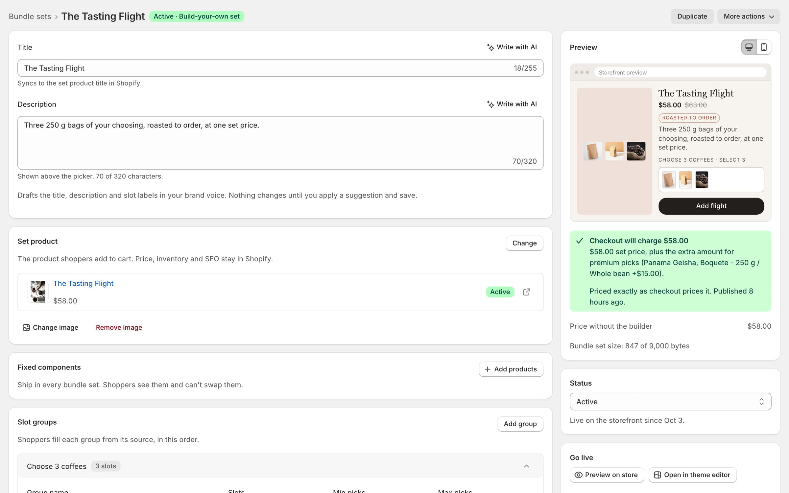This screenshot has height=493, width=789.
Task: Click inside the Description text area
Action: click(x=280, y=143)
